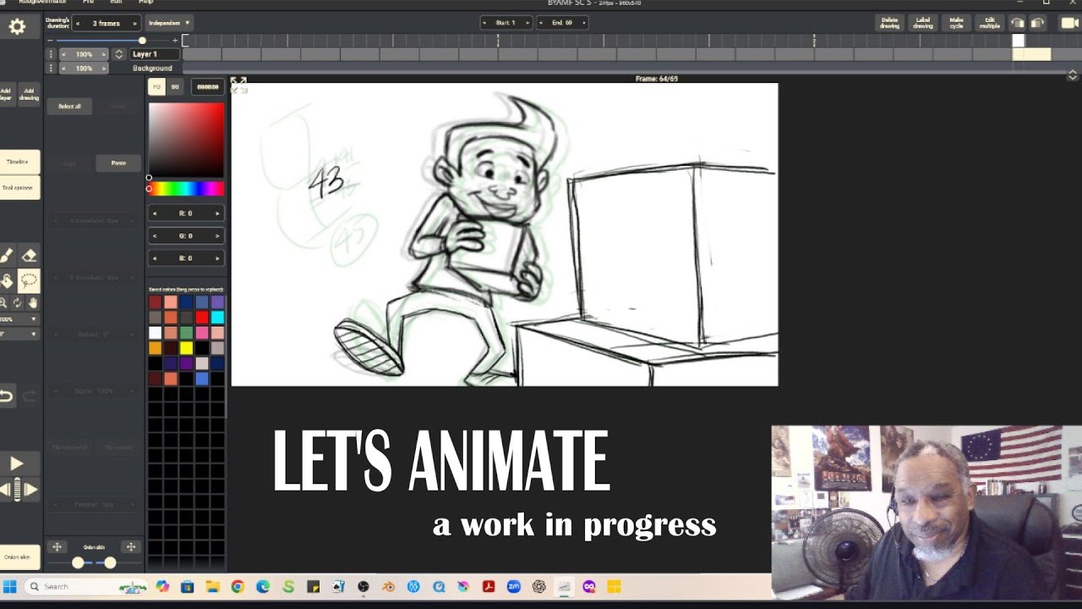Open the settings gear

pos(17,27)
